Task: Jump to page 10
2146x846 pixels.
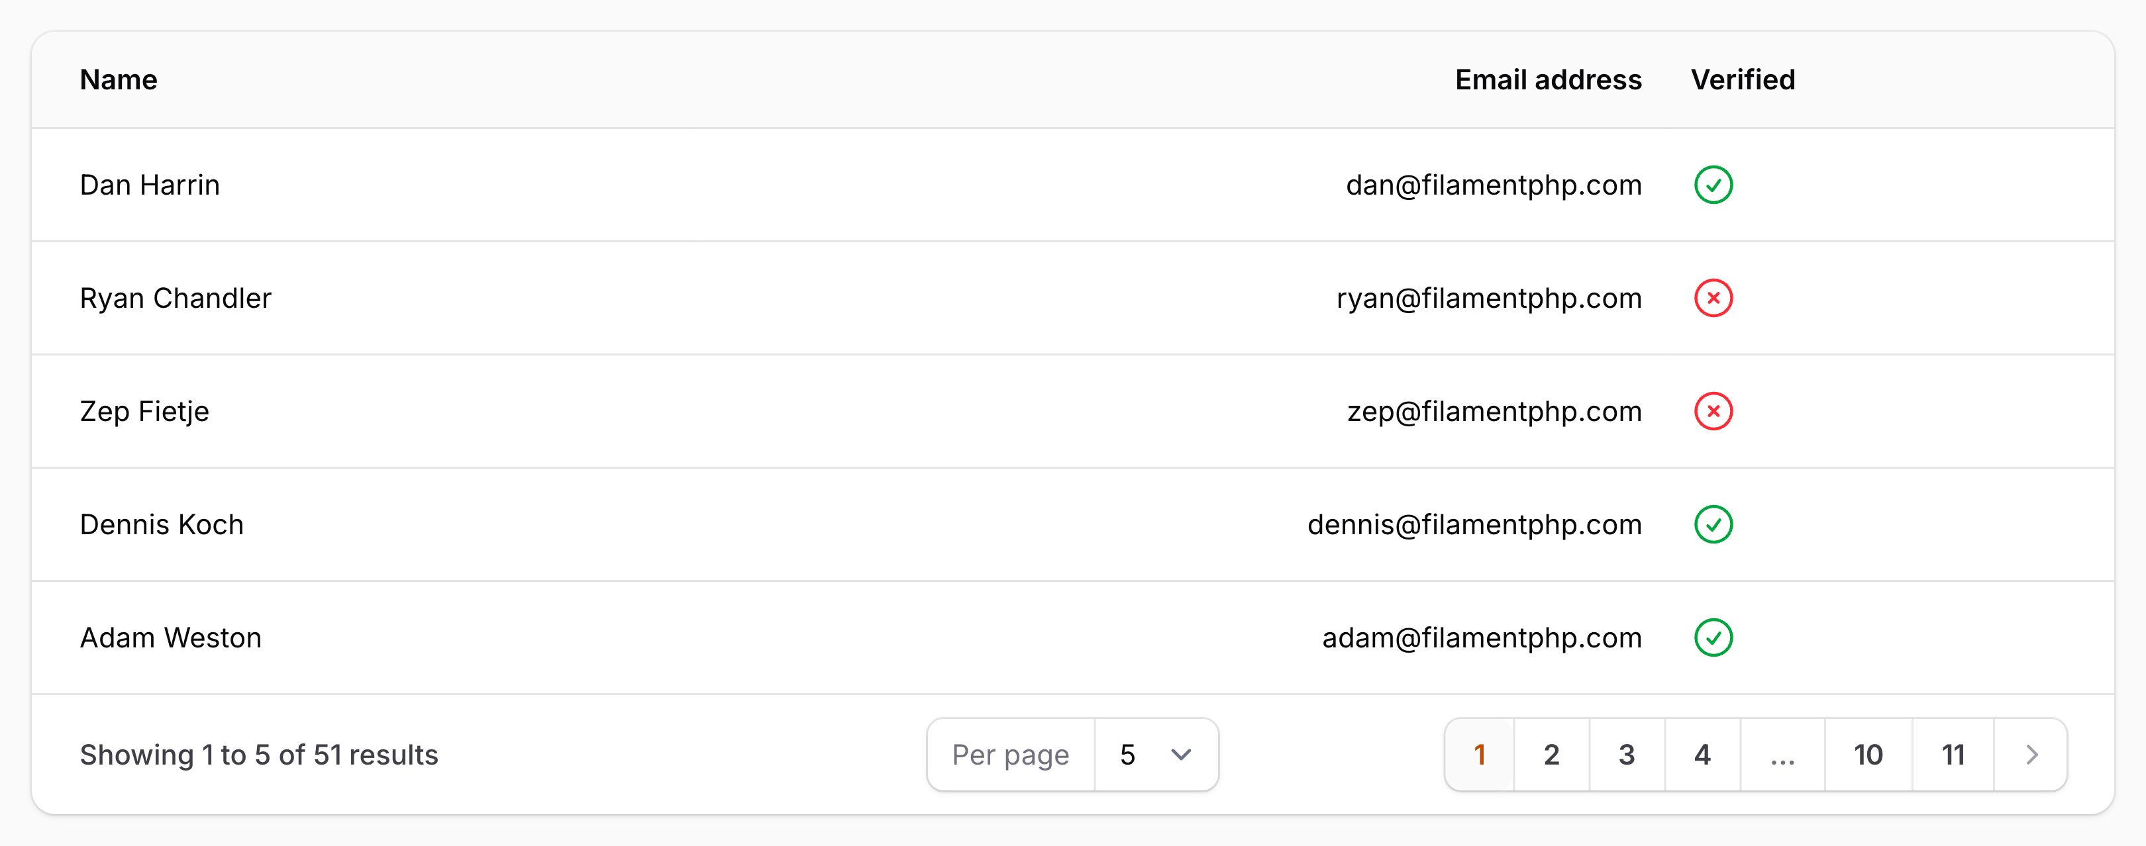Action: coord(1868,755)
